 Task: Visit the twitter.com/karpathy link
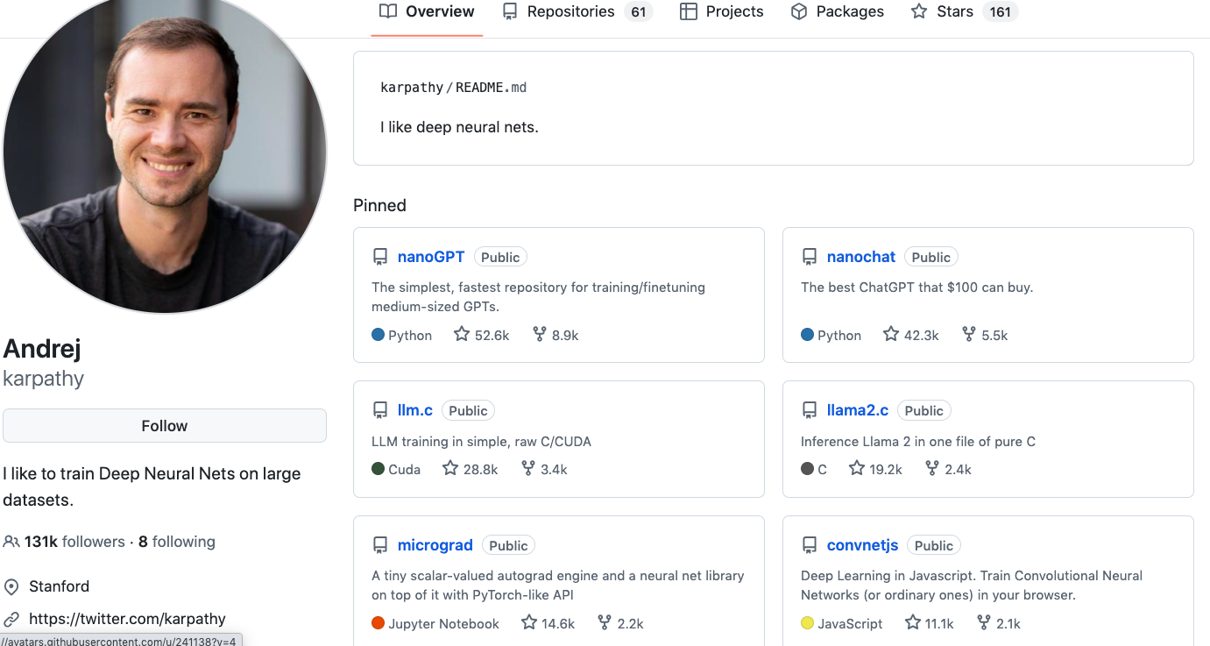tap(127, 619)
